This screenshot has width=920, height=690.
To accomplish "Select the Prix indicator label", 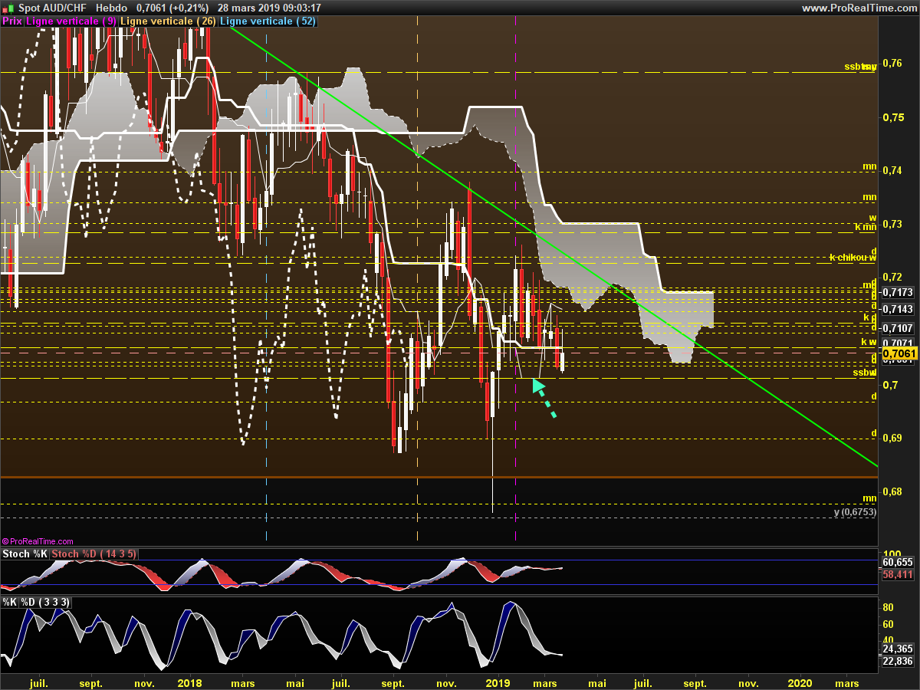I will pos(12,21).
